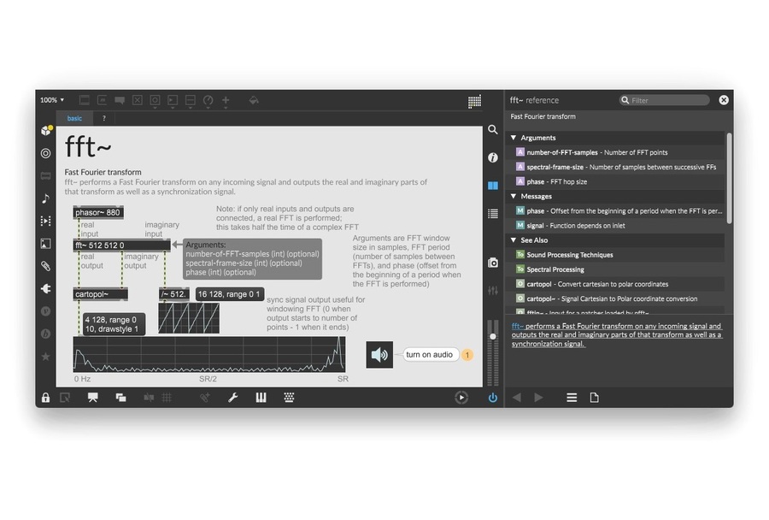Open the Audio files note icon
Viewport: 769px width, 520px height.
tap(45, 198)
